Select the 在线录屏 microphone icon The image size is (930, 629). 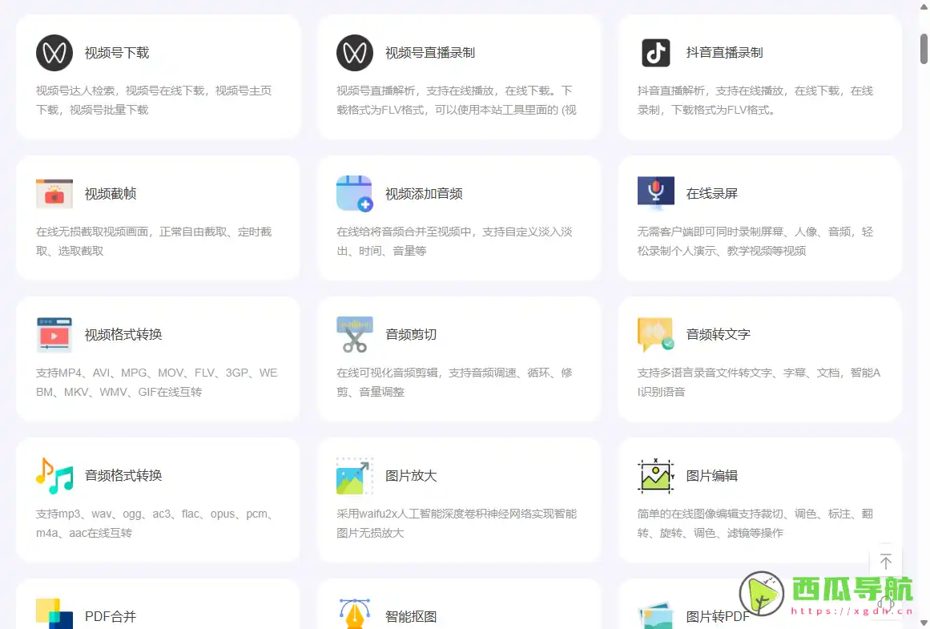(656, 192)
